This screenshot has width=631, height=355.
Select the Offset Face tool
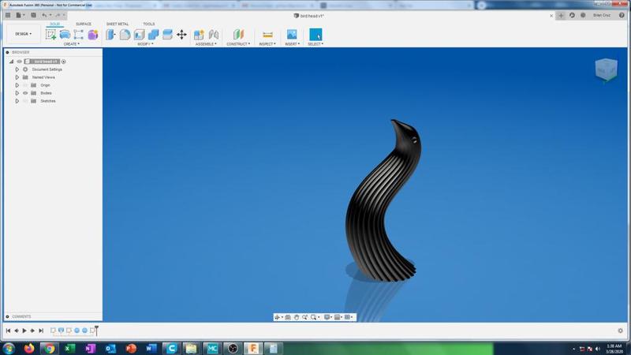pos(167,35)
